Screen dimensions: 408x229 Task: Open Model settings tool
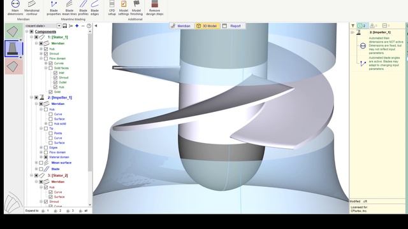pyautogui.click(x=124, y=8)
